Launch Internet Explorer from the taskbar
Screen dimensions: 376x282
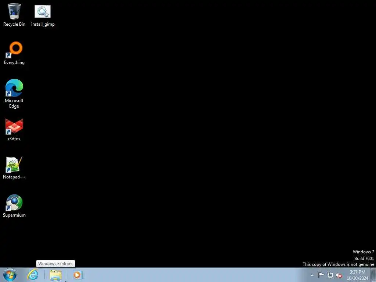coord(33,275)
